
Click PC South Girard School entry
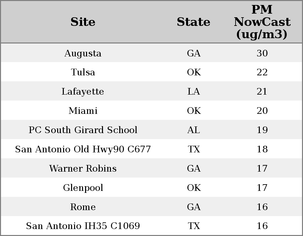pyautogui.click(x=83, y=130)
